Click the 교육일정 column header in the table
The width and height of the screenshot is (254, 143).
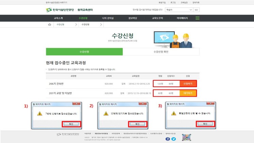pyautogui.click(x=136, y=76)
